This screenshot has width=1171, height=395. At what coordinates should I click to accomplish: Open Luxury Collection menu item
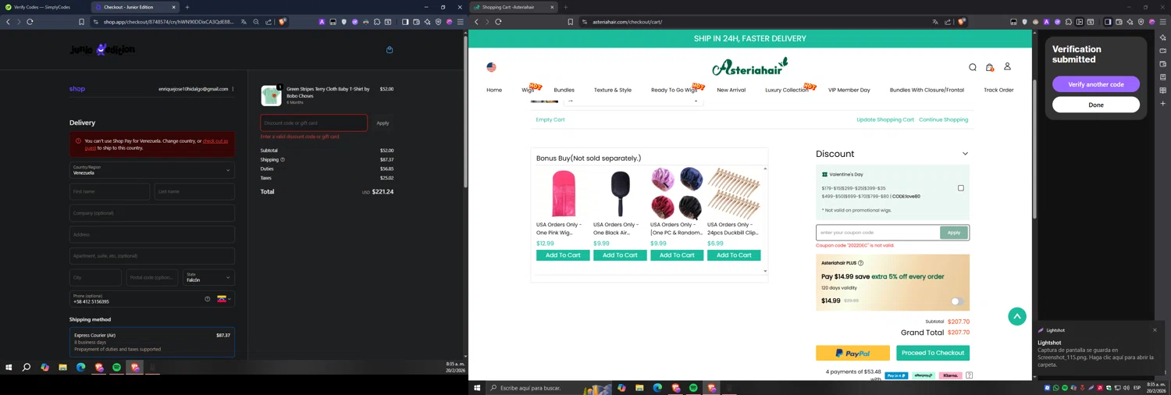point(786,90)
